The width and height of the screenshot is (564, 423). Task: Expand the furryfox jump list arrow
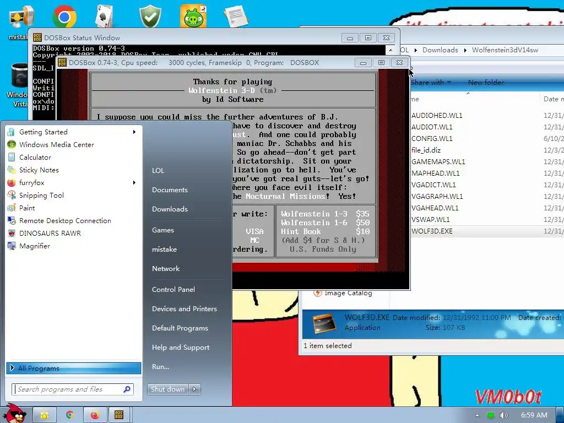click(x=134, y=183)
